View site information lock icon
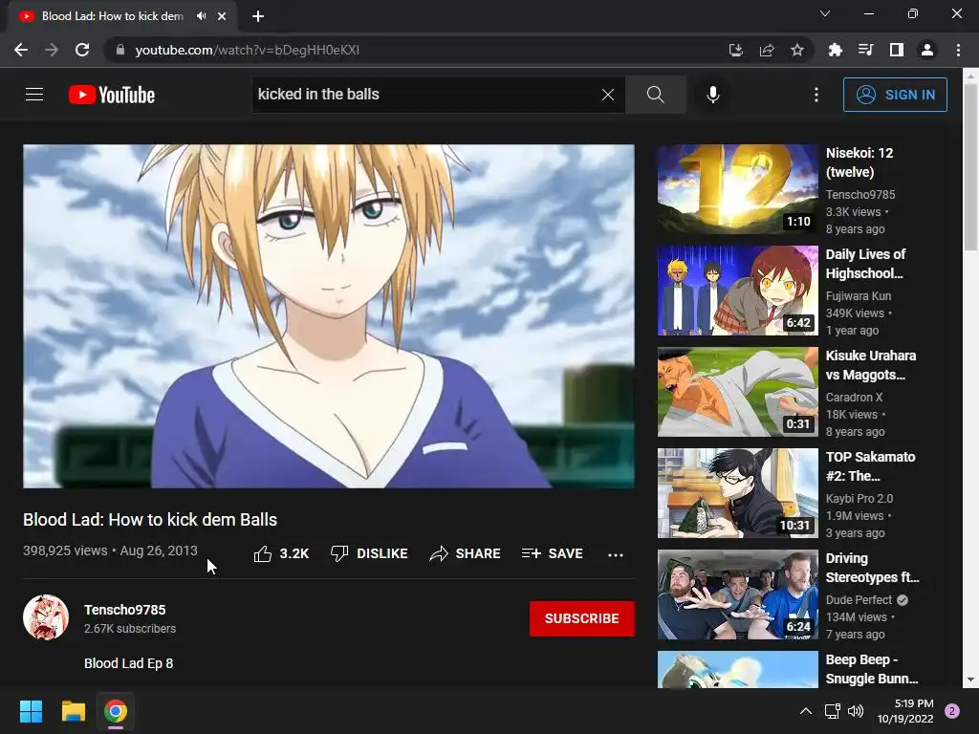The width and height of the screenshot is (979, 734). point(120,50)
